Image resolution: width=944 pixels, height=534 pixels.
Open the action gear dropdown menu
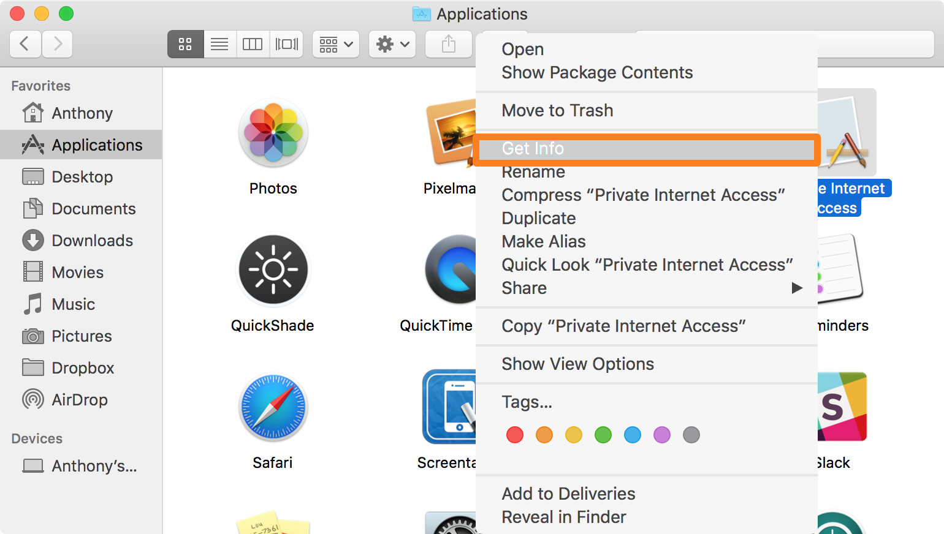tap(392, 43)
